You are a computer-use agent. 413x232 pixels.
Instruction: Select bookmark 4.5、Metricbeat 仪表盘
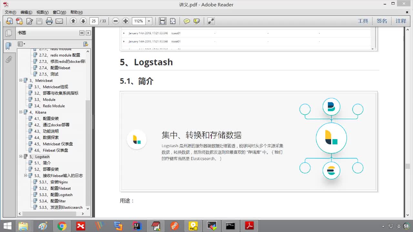54,144
